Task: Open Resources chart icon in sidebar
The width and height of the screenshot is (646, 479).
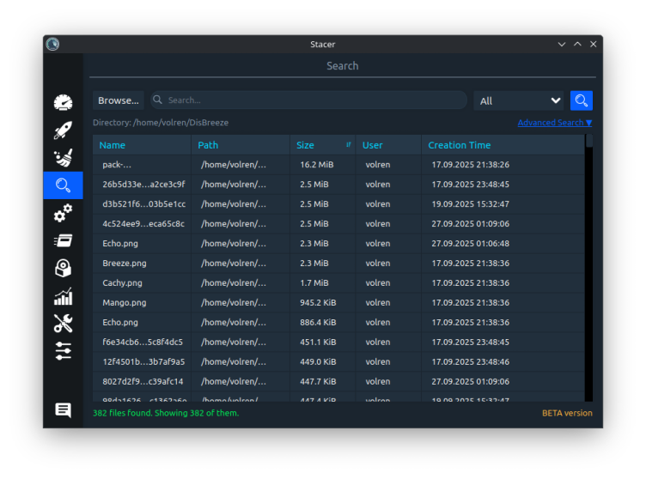Action: tap(63, 296)
